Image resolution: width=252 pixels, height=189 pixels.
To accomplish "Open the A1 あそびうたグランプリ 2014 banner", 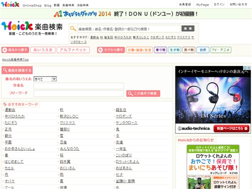I will (125, 14).
